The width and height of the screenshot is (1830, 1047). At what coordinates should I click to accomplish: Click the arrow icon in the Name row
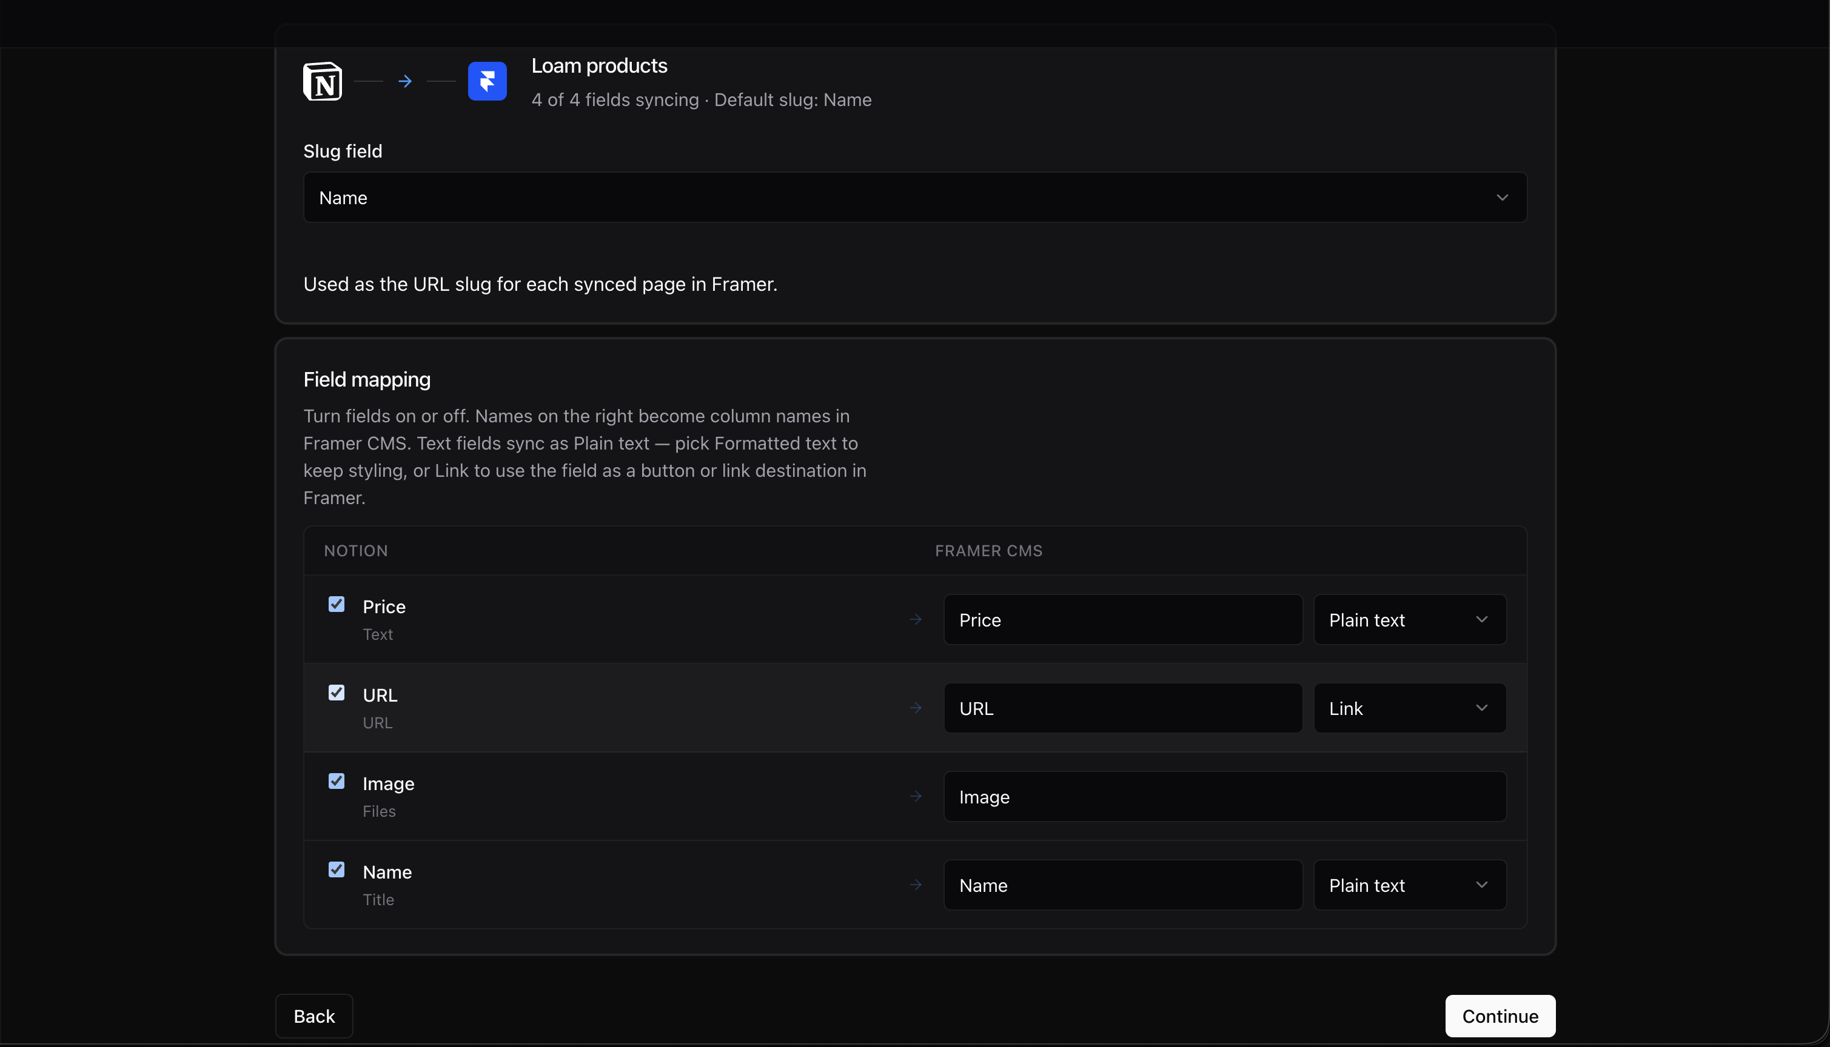pos(916,885)
